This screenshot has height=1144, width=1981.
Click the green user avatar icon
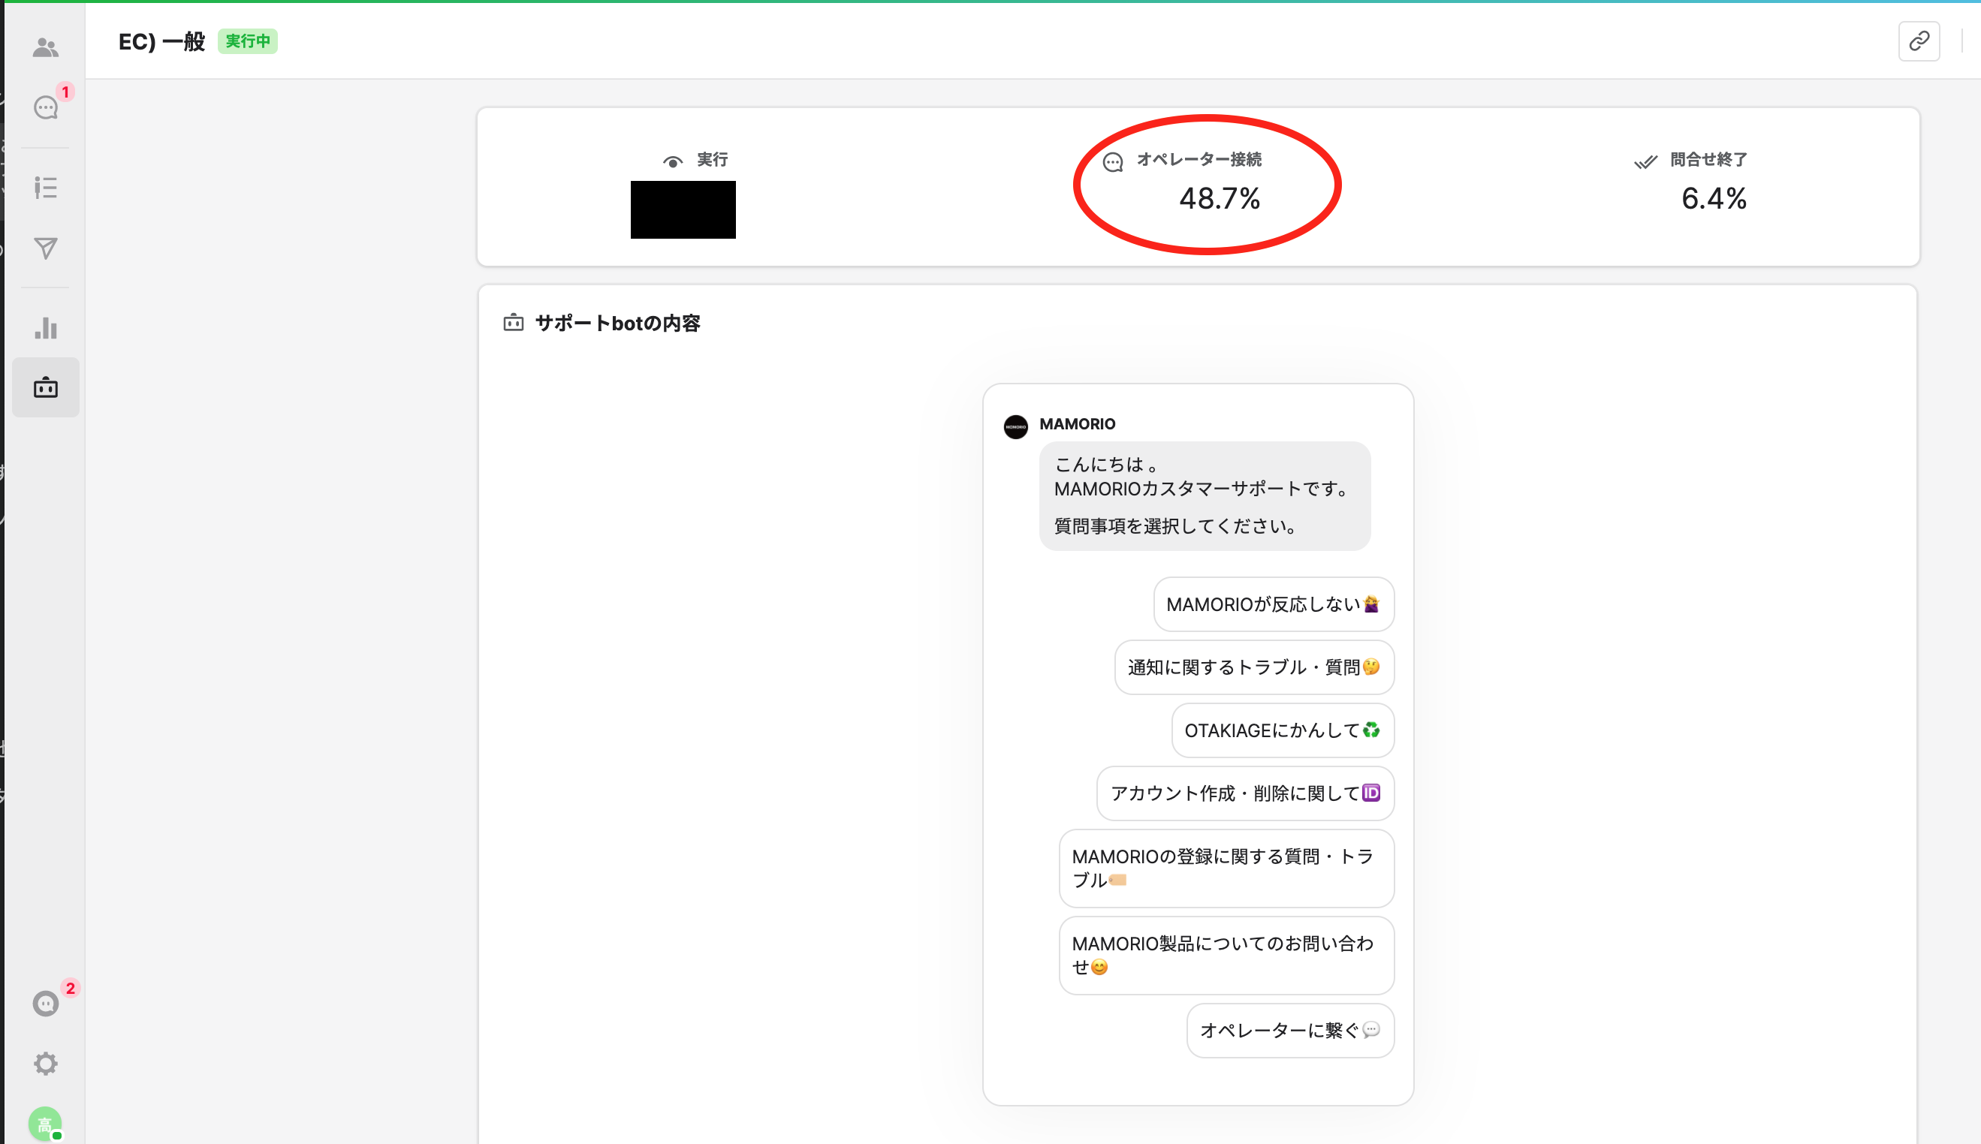pos(45,1124)
